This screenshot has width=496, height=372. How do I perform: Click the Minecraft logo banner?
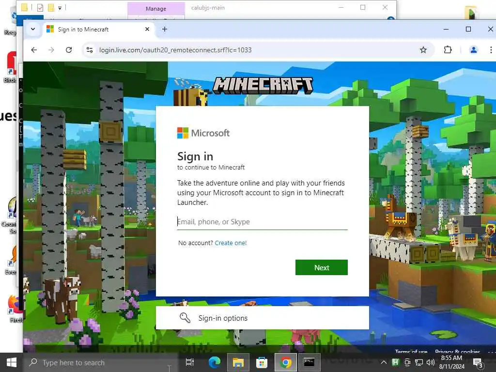263,85
